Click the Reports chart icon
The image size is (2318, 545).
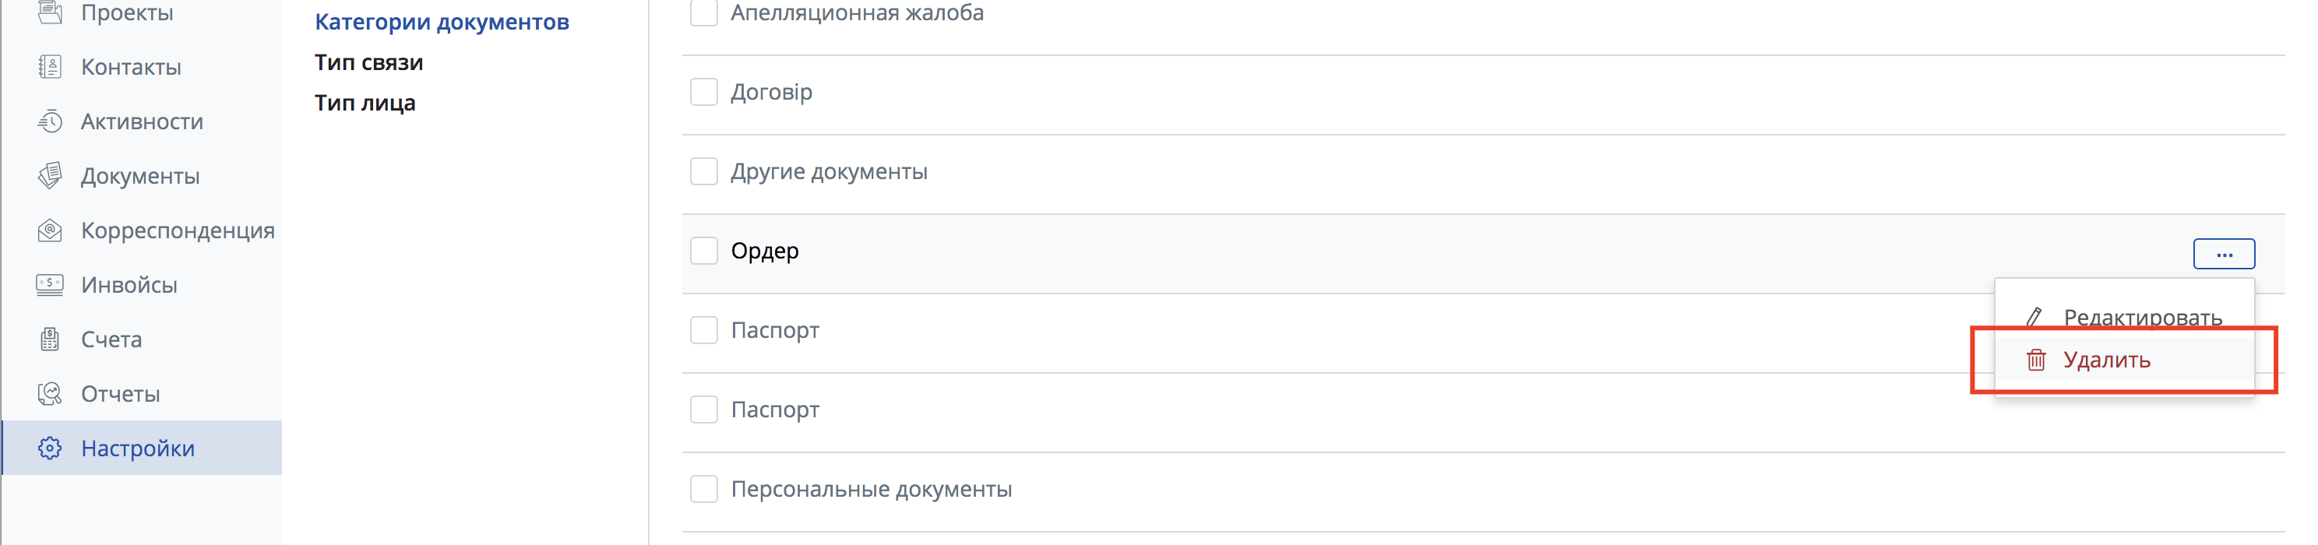pos(51,394)
